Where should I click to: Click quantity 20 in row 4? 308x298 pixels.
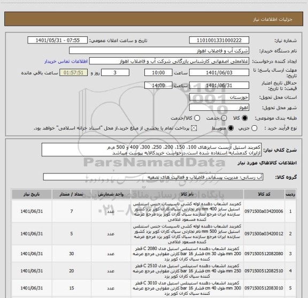click(x=72, y=271)
